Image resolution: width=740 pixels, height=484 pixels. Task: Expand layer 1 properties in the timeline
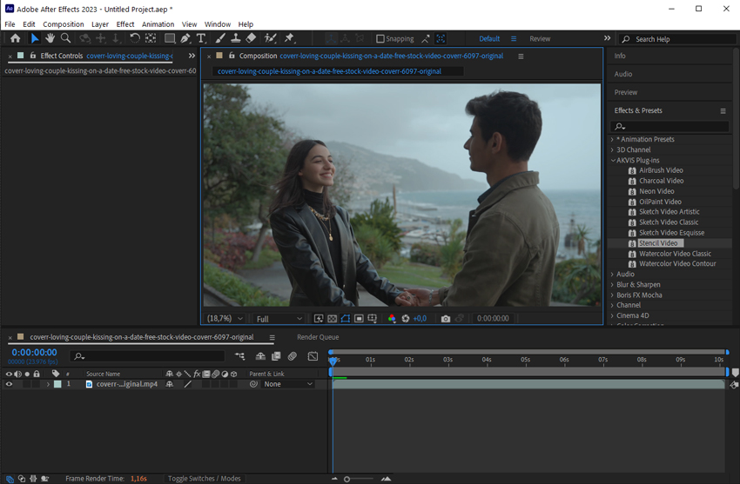pyautogui.click(x=48, y=384)
